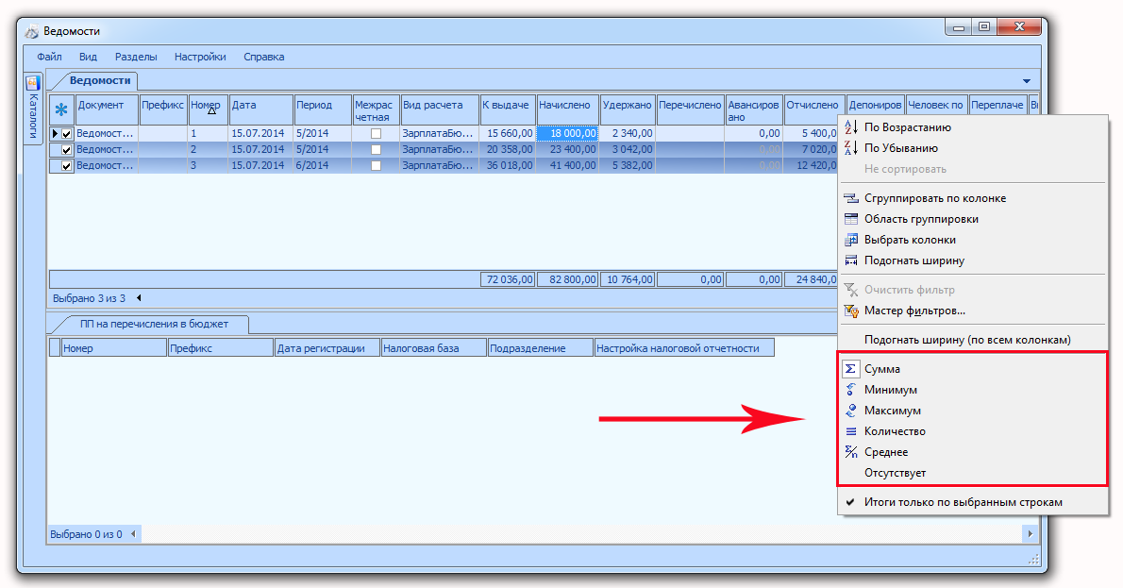Click the Минимум icon
The image size is (1123, 588).
pyautogui.click(x=851, y=390)
